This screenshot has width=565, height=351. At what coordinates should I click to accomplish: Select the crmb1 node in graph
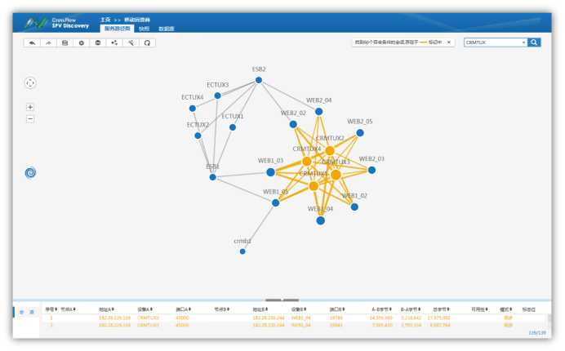click(242, 251)
